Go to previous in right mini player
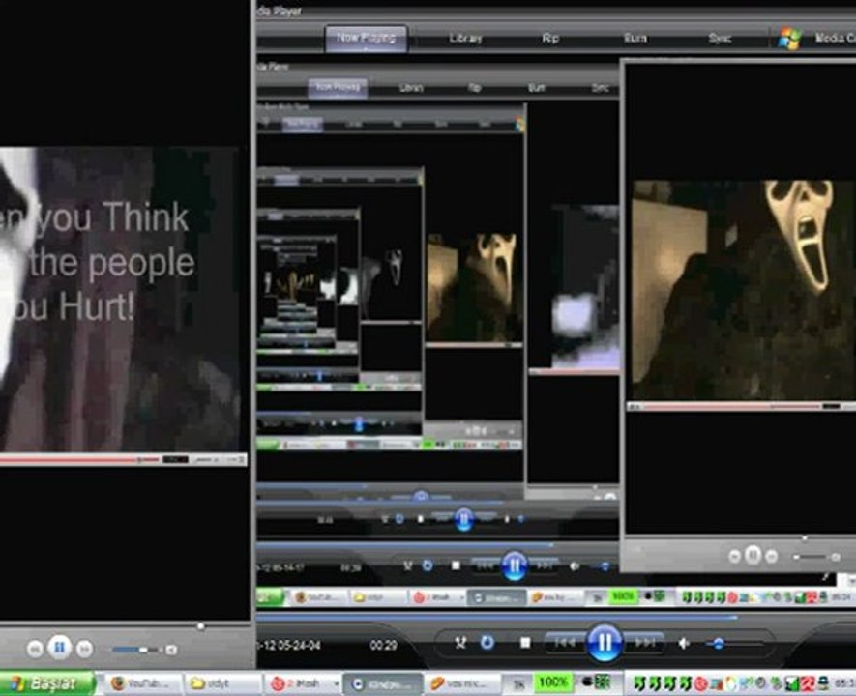This screenshot has width=856, height=696. (x=735, y=557)
